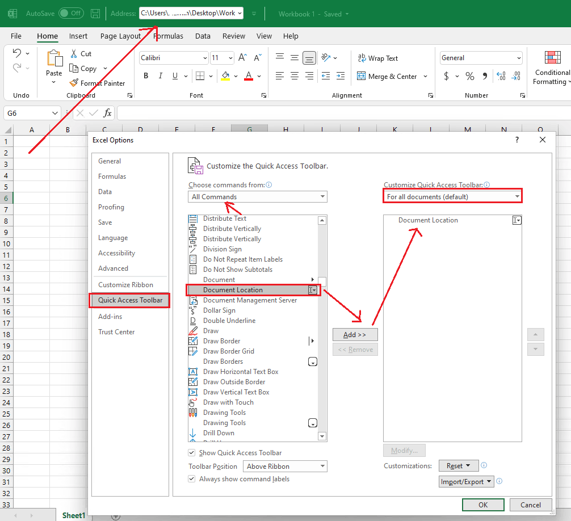The width and height of the screenshot is (571, 521).
Task: Click the Move Up arrow button
Action: (x=536, y=335)
